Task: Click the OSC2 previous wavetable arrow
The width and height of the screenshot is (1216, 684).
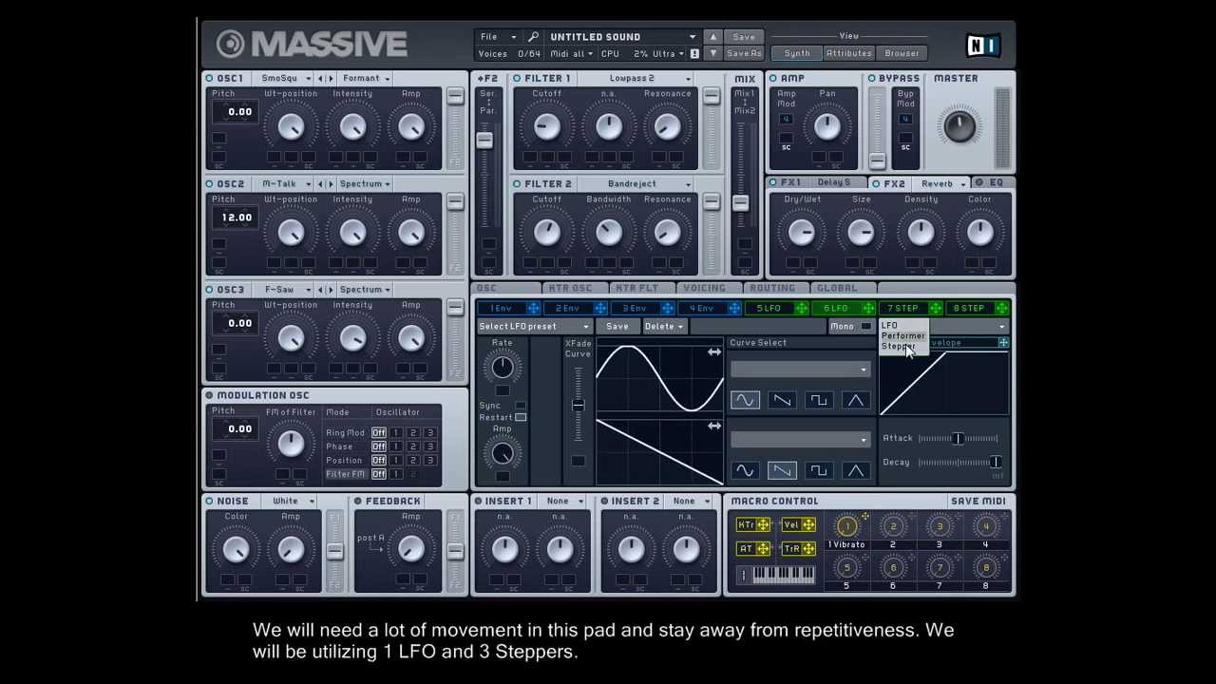Action: tap(320, 184)
